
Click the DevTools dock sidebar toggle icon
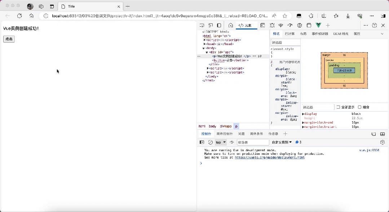[x=219, y=25]
